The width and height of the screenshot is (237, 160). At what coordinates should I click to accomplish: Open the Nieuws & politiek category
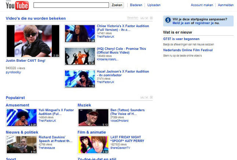(x=22, y=132)
